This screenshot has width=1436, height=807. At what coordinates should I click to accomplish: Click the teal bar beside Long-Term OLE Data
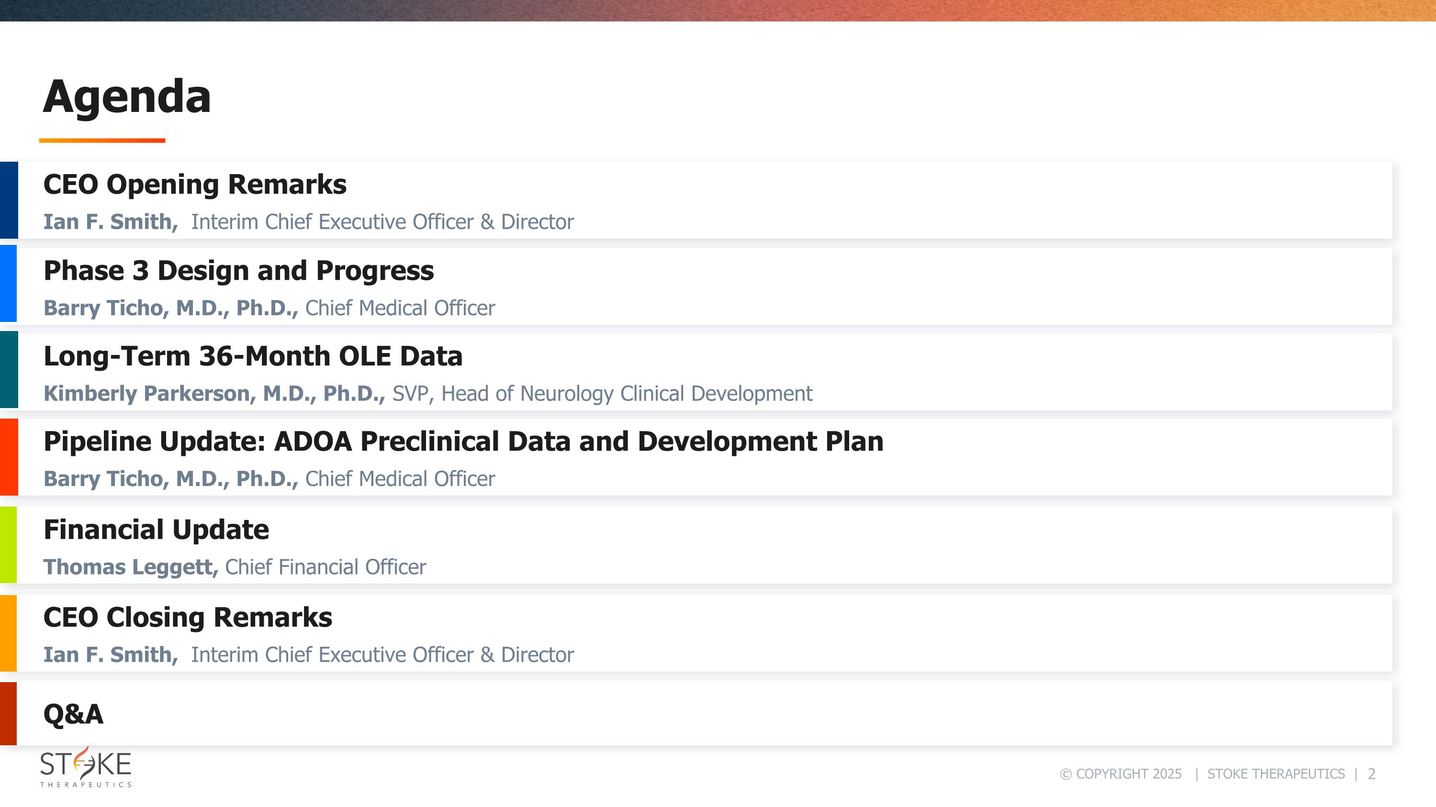point(9,369)
